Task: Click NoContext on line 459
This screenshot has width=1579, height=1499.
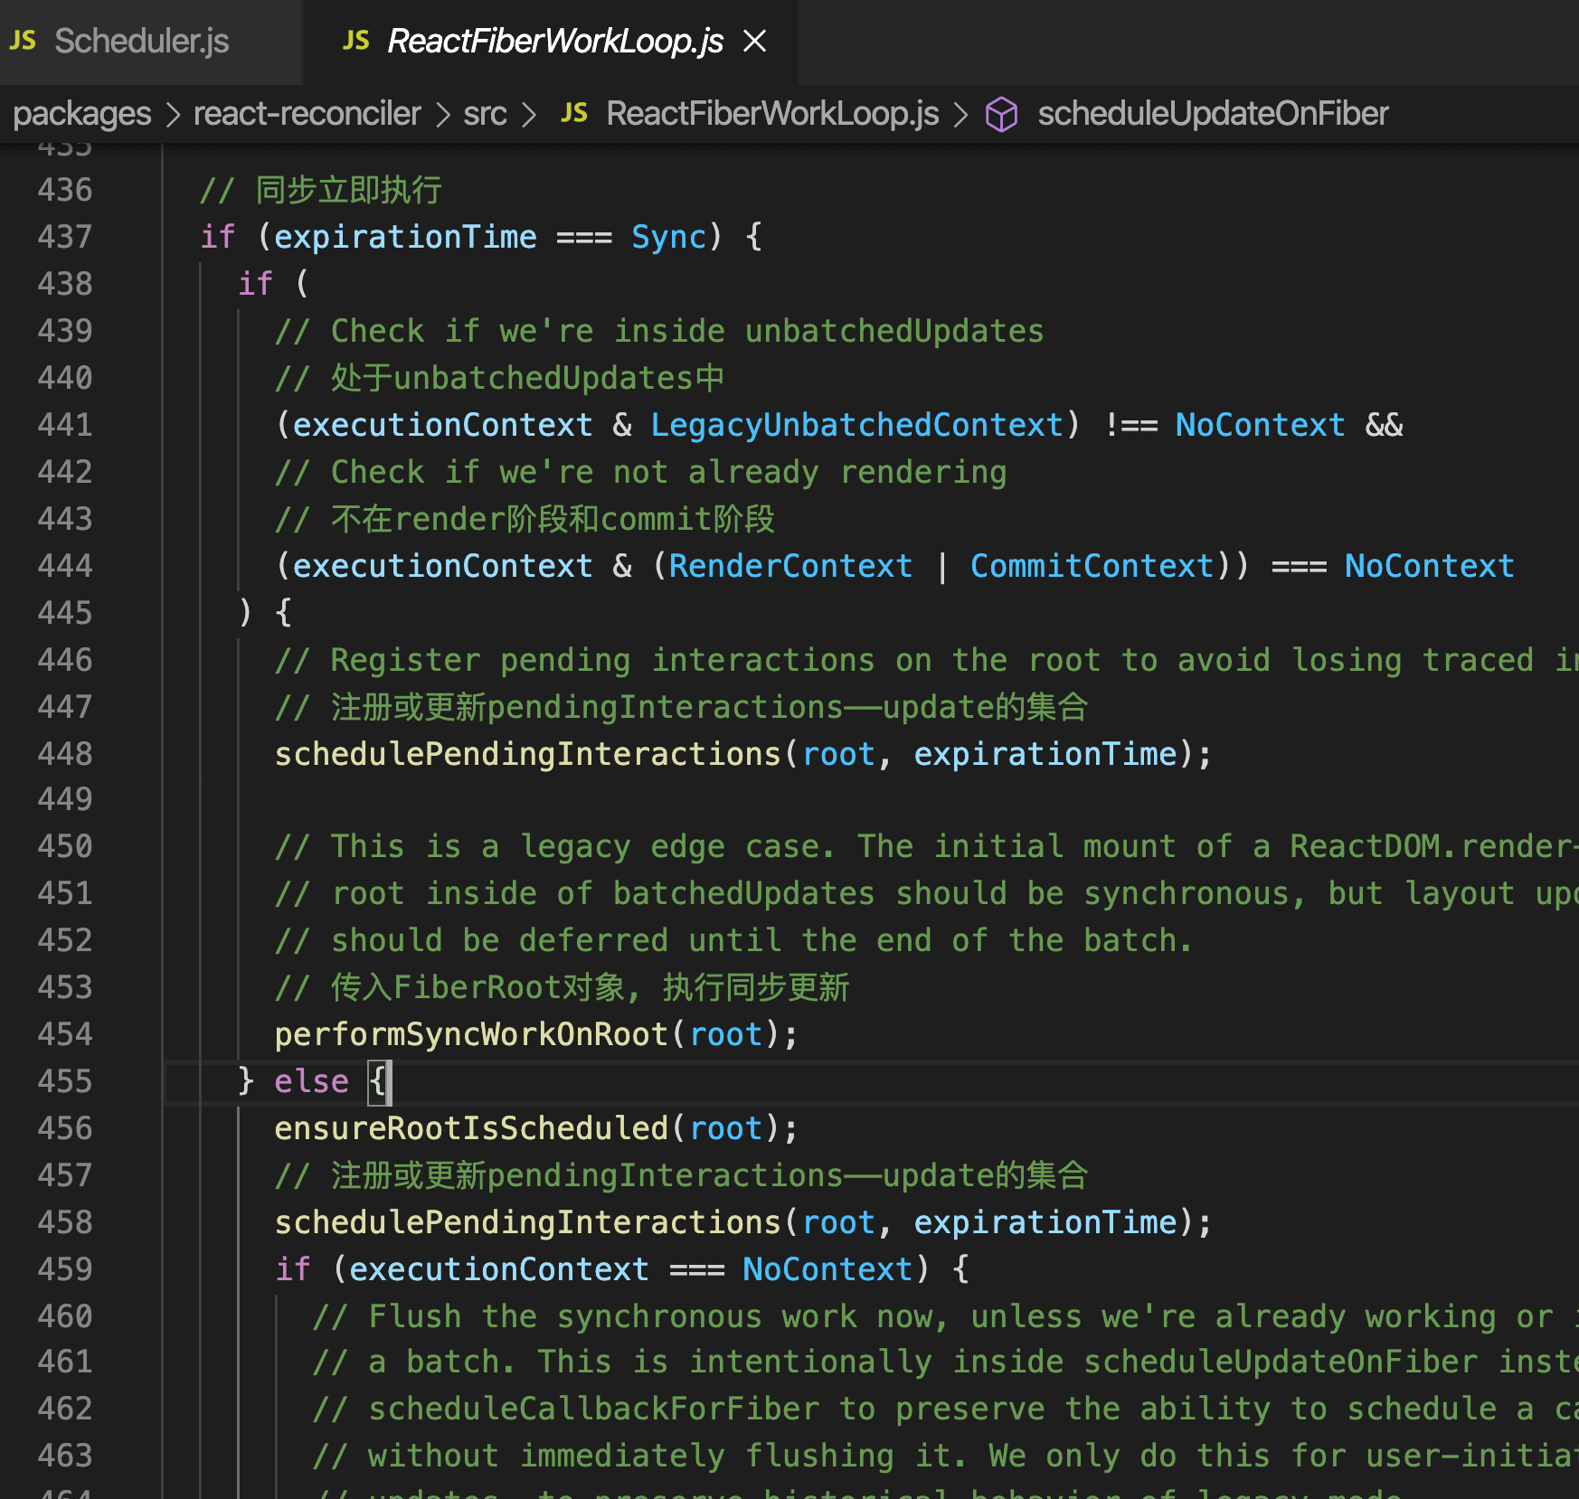Action: (827, 1269)
